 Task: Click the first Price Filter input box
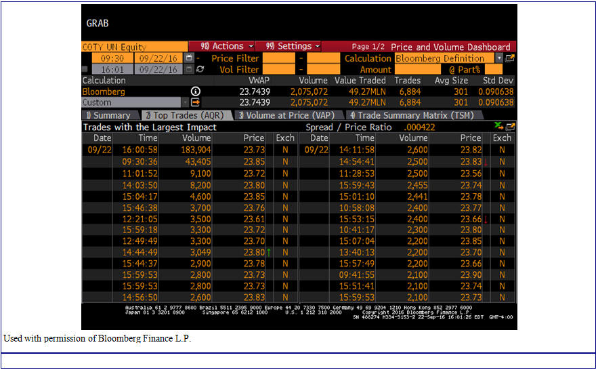click(x=278, y=58)
